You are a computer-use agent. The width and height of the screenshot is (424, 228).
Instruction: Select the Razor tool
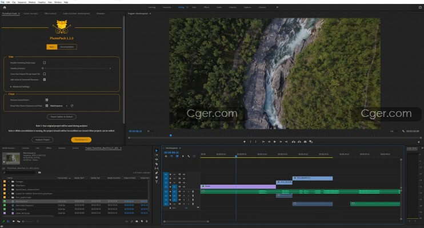point(157,164)
